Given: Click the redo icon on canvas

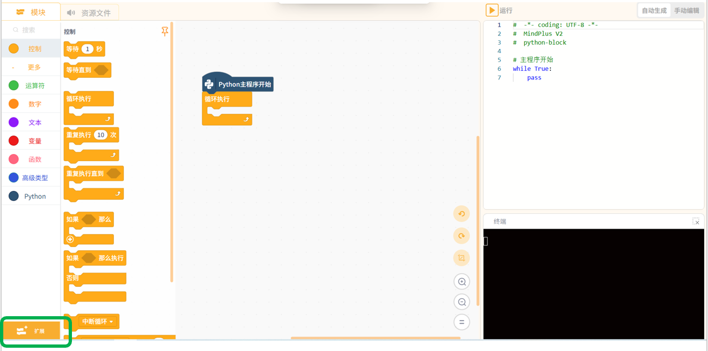Looking at the screenshot, I should (462, 236).
